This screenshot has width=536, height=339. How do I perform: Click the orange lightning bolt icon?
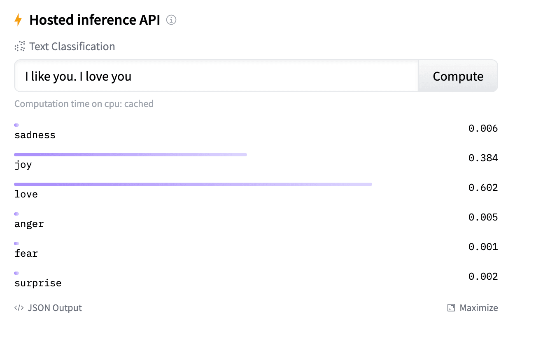tap(18, 20)
